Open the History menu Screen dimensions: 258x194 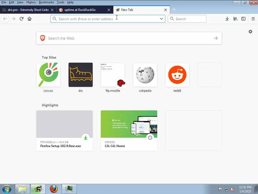click(31, 2)
